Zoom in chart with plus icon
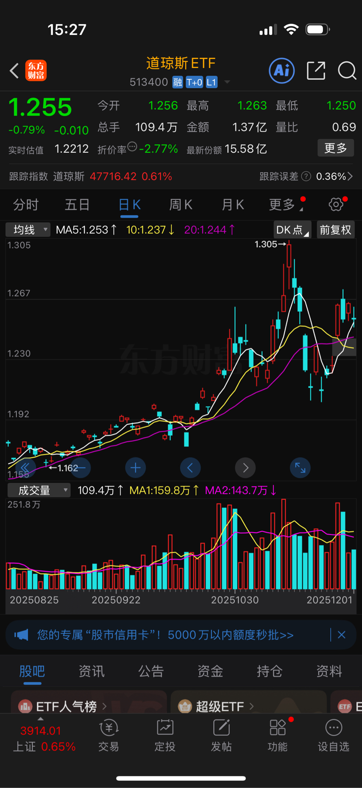 136,468
